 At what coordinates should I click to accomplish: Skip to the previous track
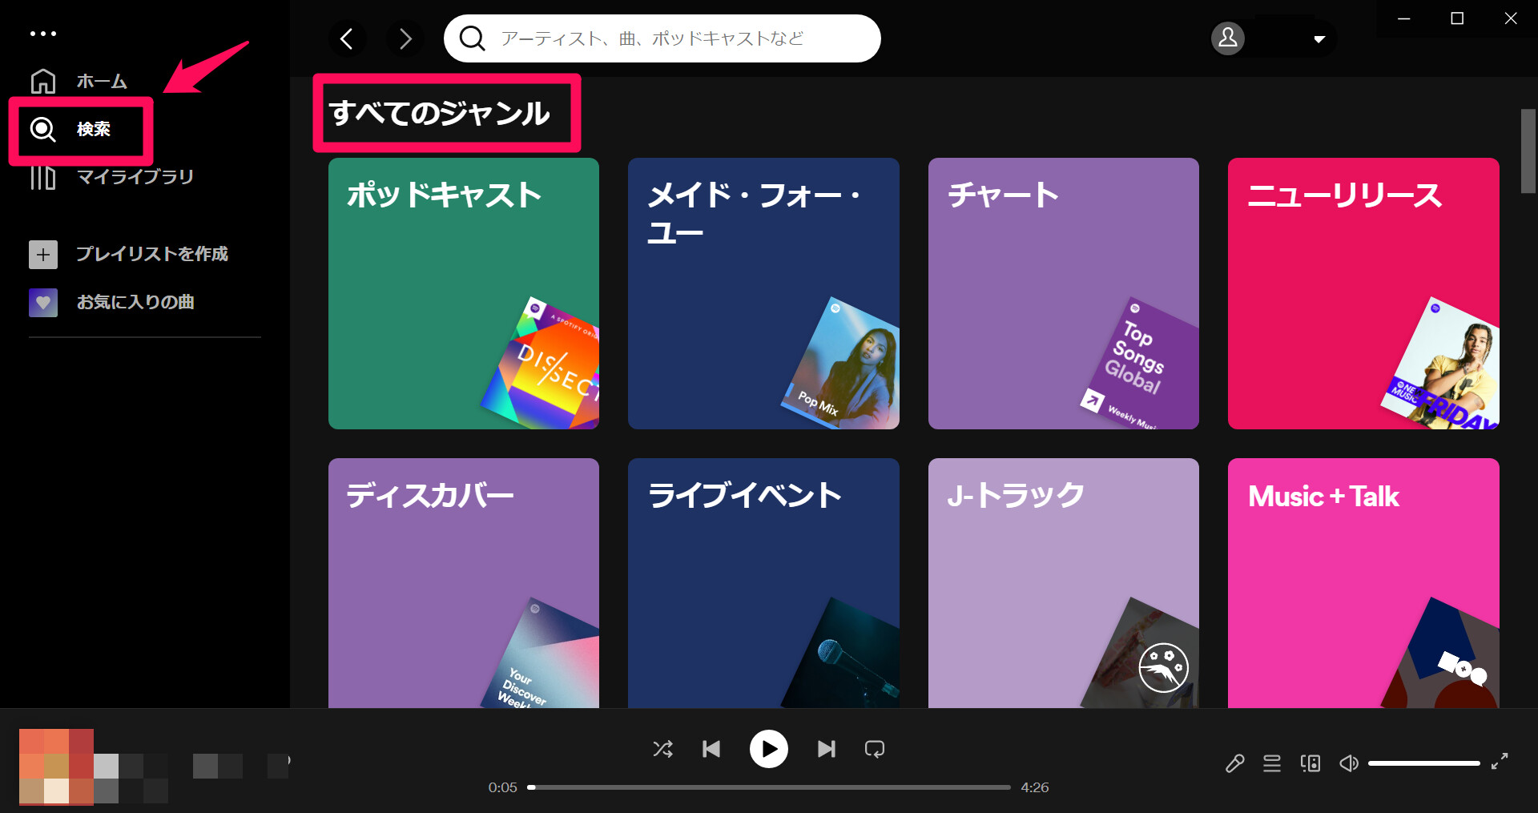(711, 749)
